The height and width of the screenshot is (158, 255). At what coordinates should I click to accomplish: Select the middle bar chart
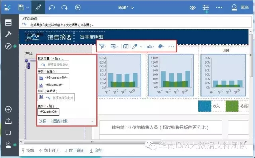[171, 75]
